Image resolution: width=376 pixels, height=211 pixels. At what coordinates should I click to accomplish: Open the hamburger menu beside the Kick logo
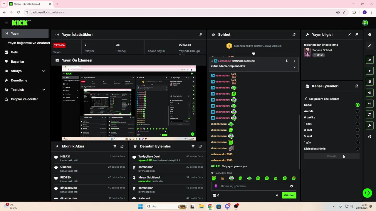click(6, 23)
